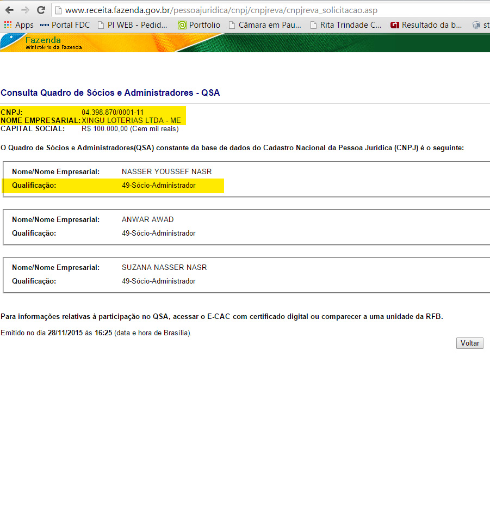Click the name ANWAR AWAD
The width and height of the screenshot is (490, 510).
147,220
